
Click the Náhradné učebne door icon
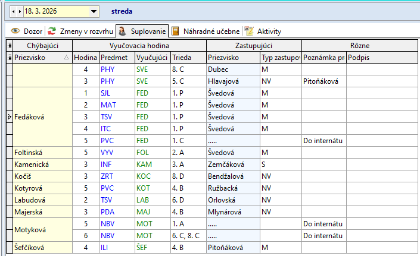coord(176,31)
